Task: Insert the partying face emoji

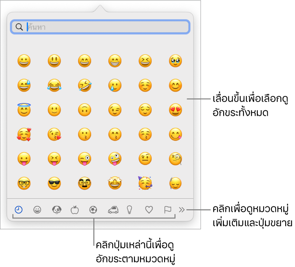Action: (x=145, y=183)
